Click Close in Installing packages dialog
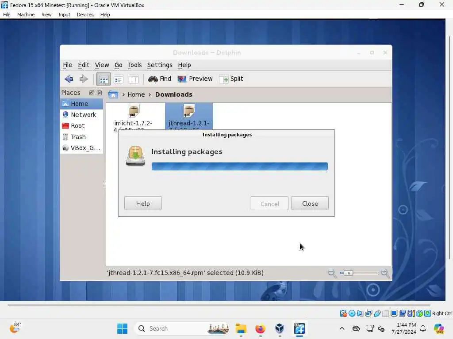 [x=310, y=203]
